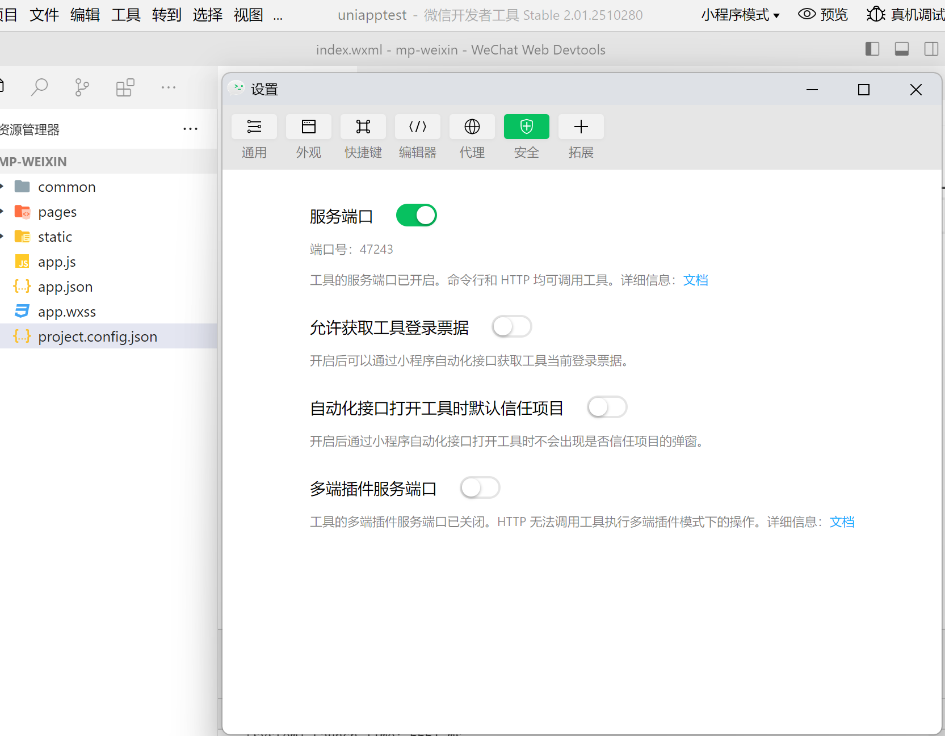Image resolution: width=945 pixels, height=736 pixels.
Task: Open the 小程序模式 mode dropdown
Action: [740, 15]
